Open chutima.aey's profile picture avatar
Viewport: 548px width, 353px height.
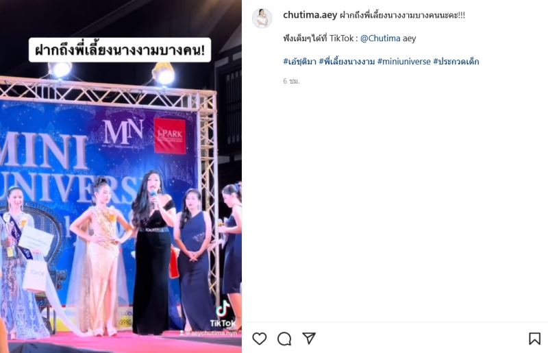pyautogui.click(x=262, y=18)
